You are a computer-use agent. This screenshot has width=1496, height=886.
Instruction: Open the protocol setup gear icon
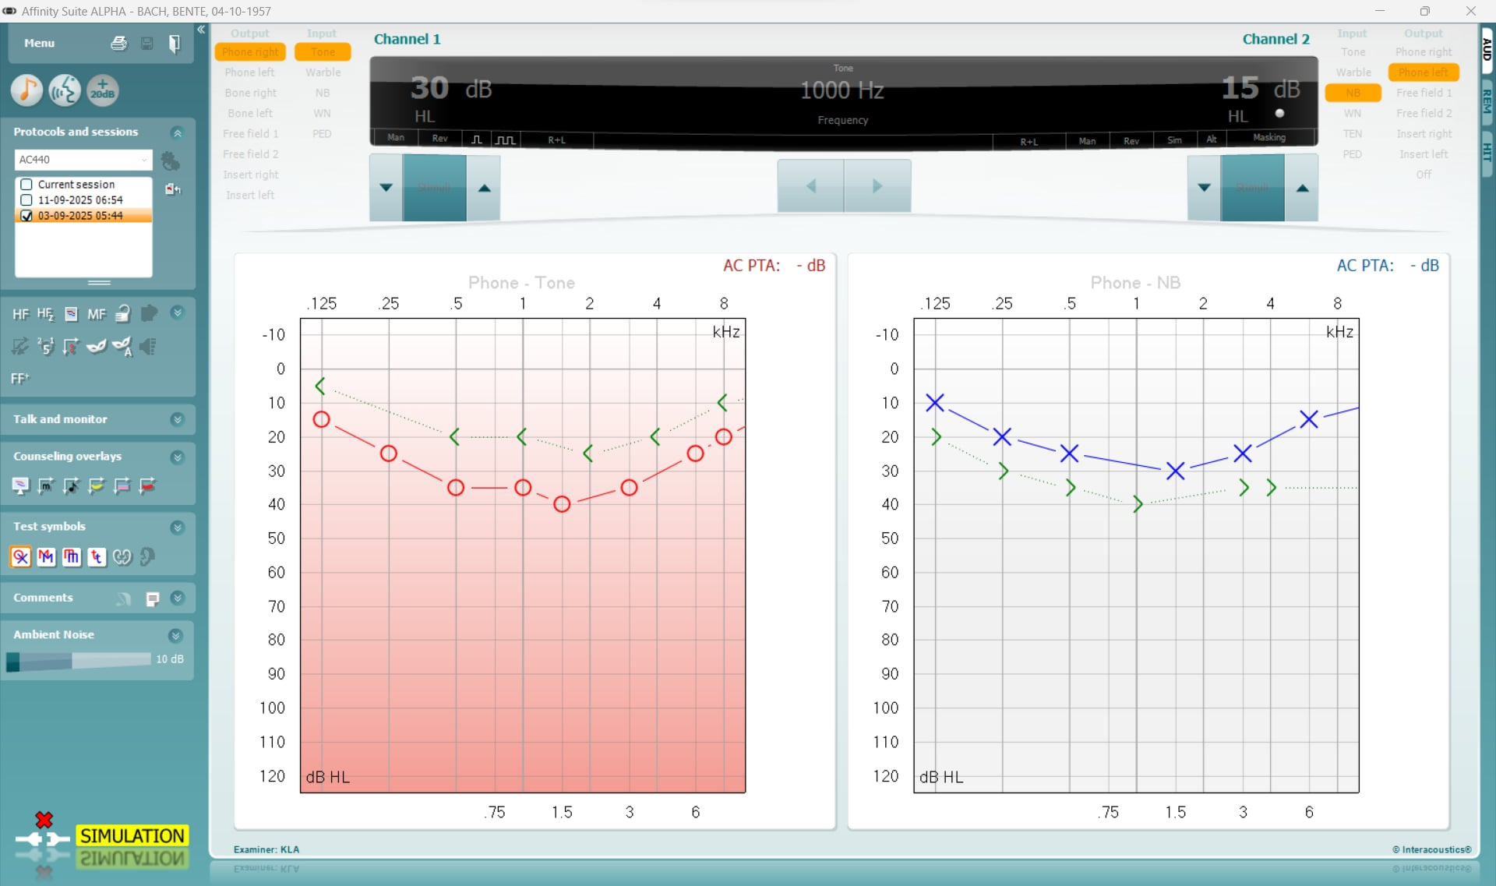170,161
